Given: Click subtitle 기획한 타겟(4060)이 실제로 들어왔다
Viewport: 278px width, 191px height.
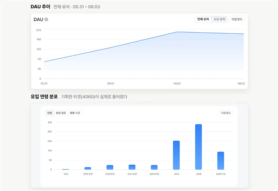Looking at the screenshot, I should coord(94,97).
